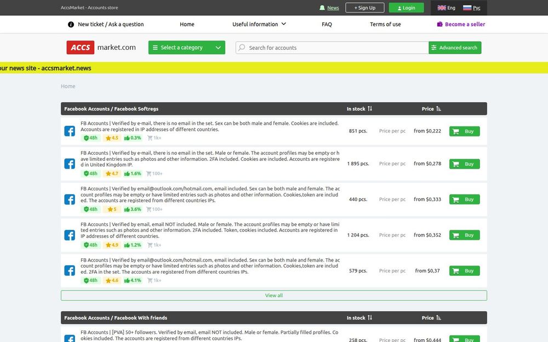The width and height of the screenshot is (548, 342).
Task: Click the 4.7 star rating badge
Action: (112, 173)
